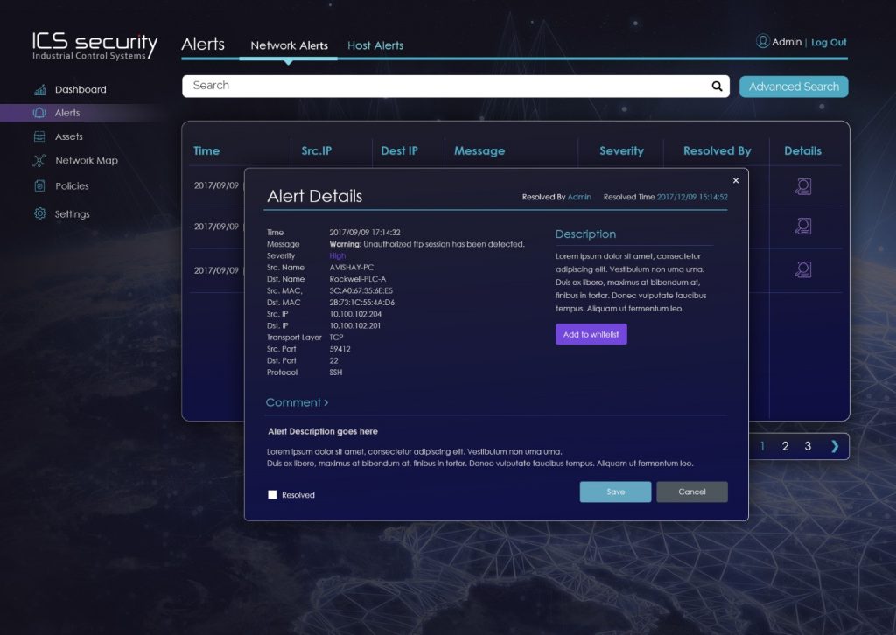Click the Add to whitelist button

(591, 335)
